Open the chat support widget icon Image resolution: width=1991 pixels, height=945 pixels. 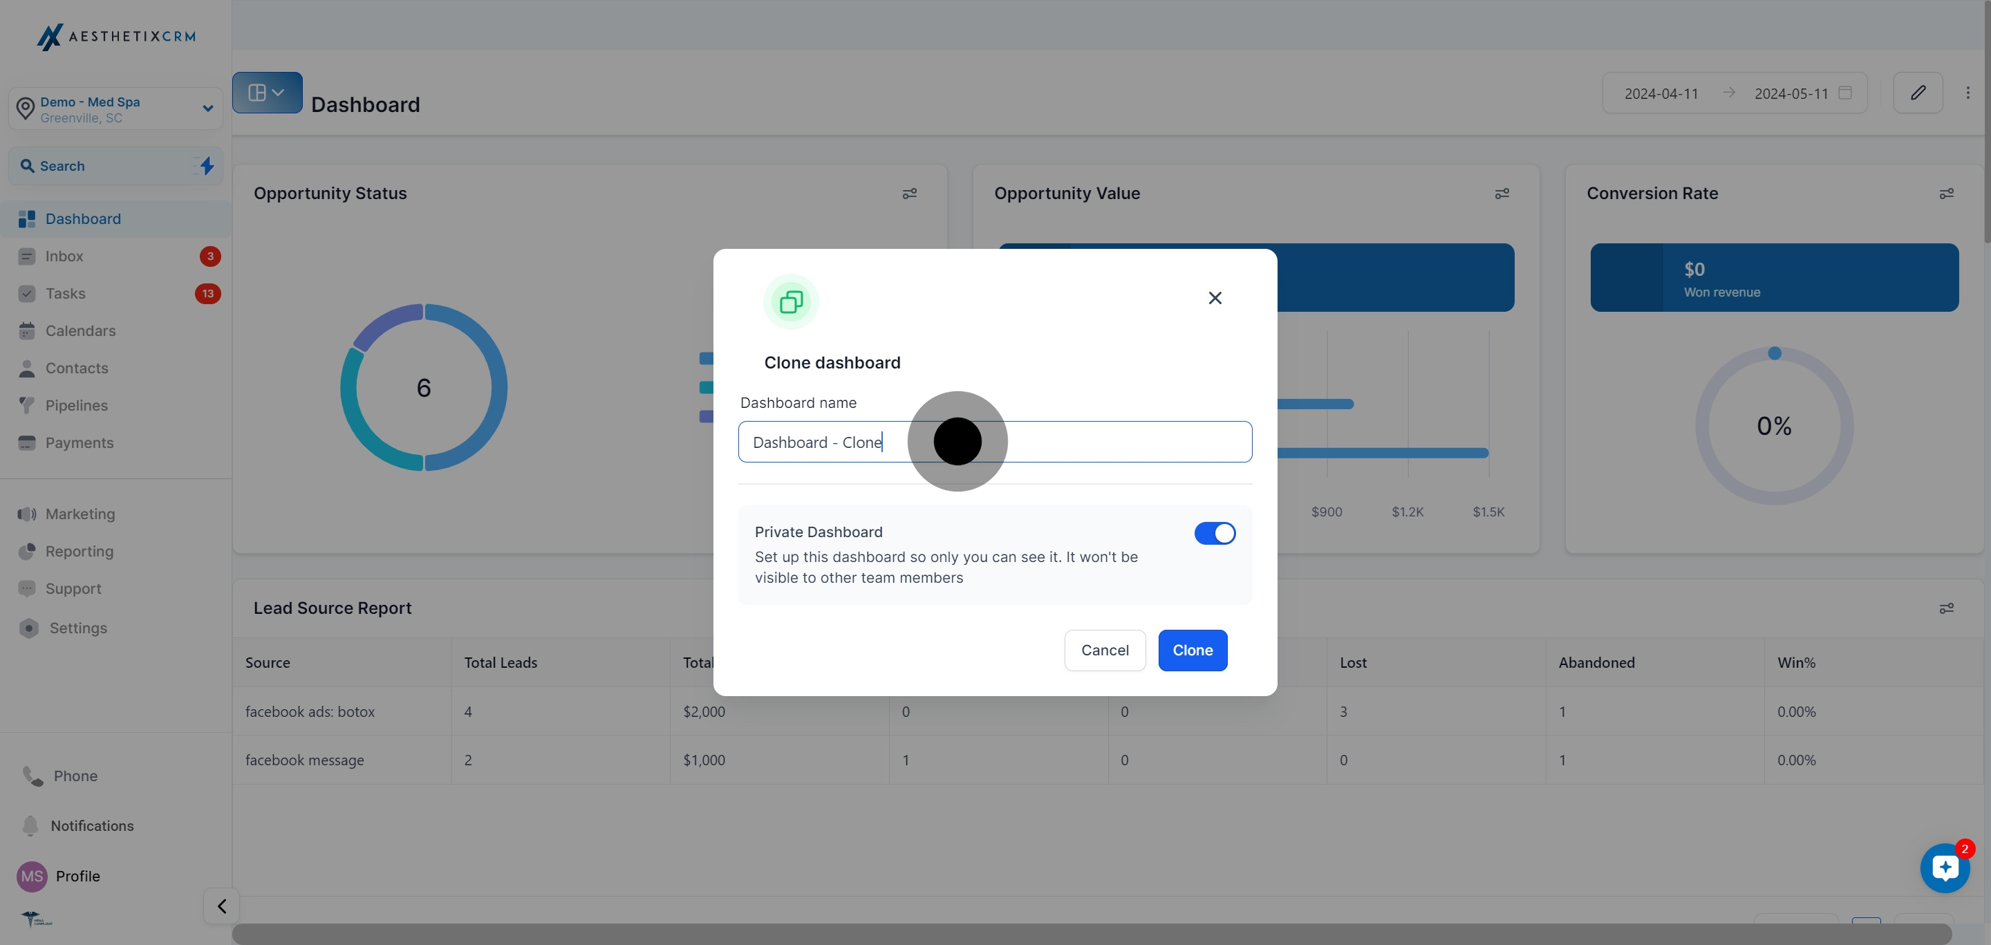(x=1945, y=868)
